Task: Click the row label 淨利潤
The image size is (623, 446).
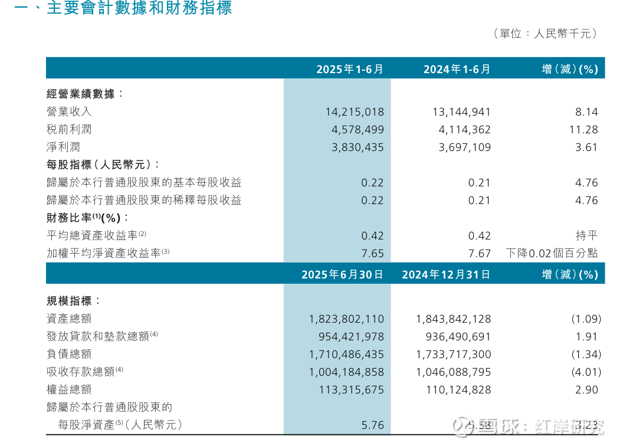Action: (x=64, y=147)
